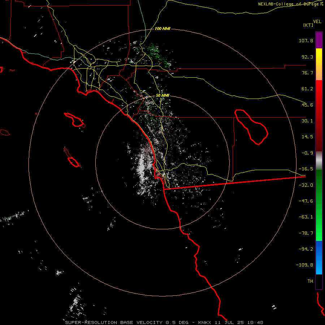Viewport: 325px width, 325px height.
Task: Click the -16.5 velocity scale value
Action: [x=306, y=169]
